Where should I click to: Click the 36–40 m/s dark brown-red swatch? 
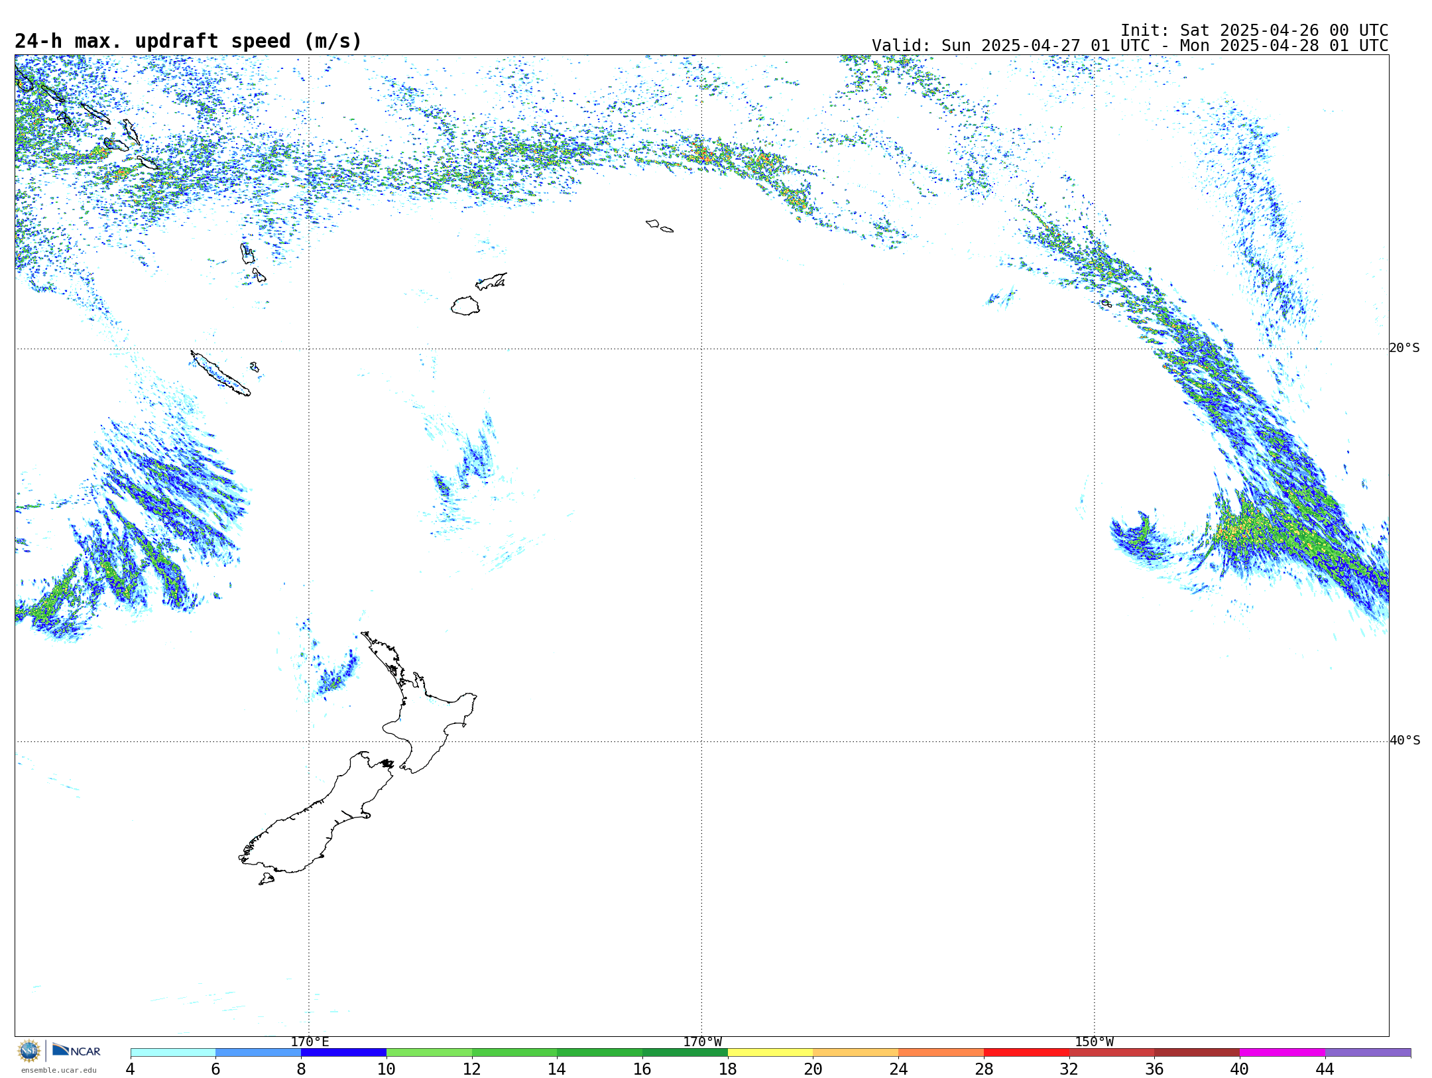coord(1197,1053)
